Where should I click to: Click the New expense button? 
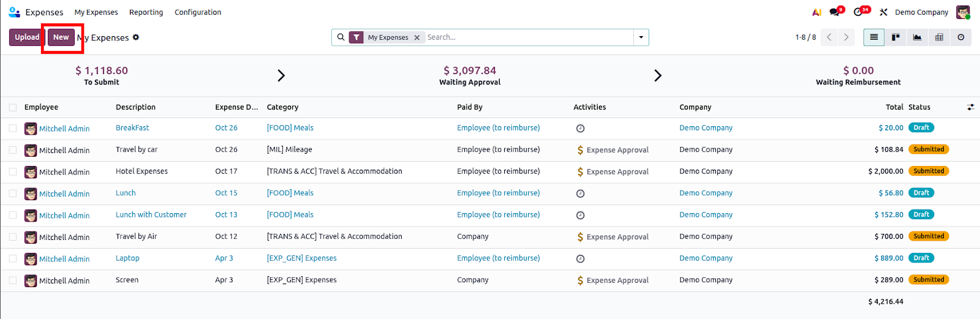pyautogui.click(x=61, y=37)
